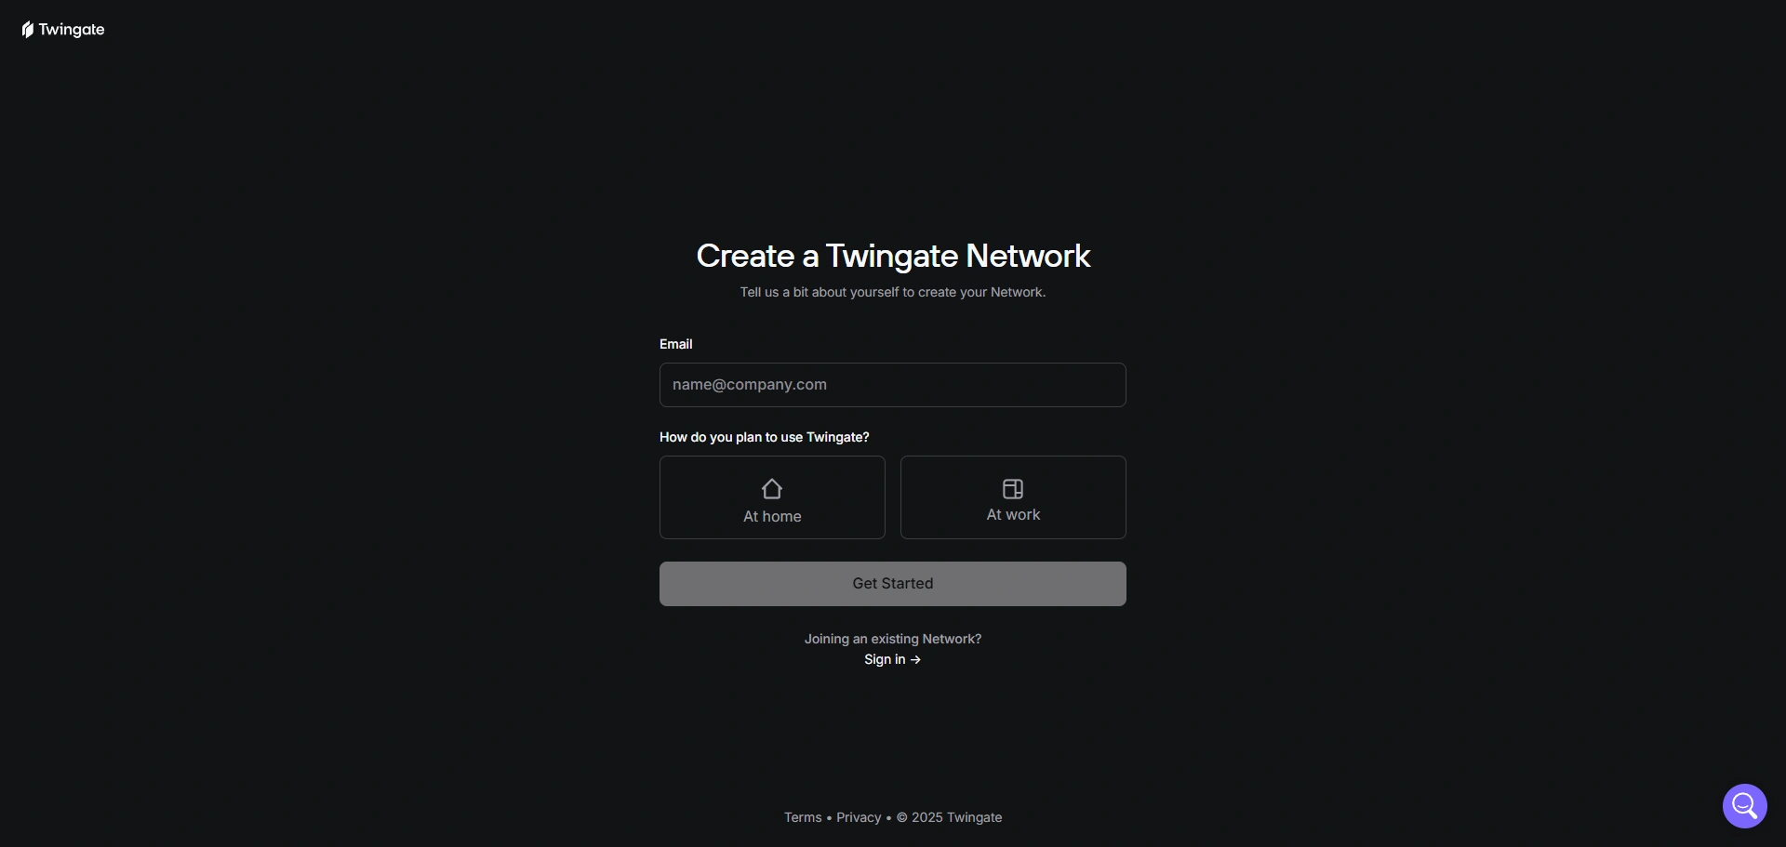Click the 'Tell us a bit about yourself' subtitle
The height and width of the screenshot is (847, 1786).
coord(893,292)
